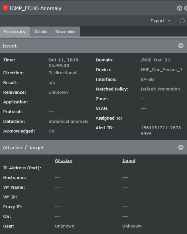Click the ICMP_ECHO Anomaly title
This screenshot has width=187, height=234.
tap(35, 8)
